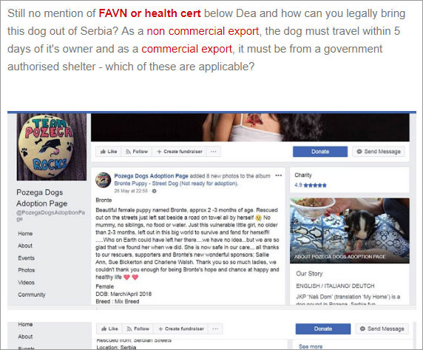Click the post author's round avatar
The width and height of the screenshot is (423, 350).
104,180
